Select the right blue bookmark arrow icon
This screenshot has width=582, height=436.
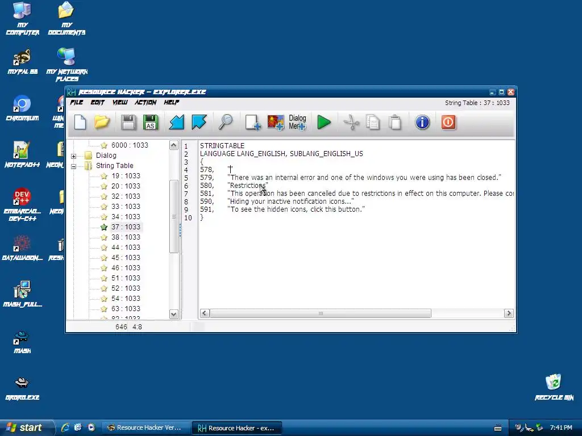point(199,123)
